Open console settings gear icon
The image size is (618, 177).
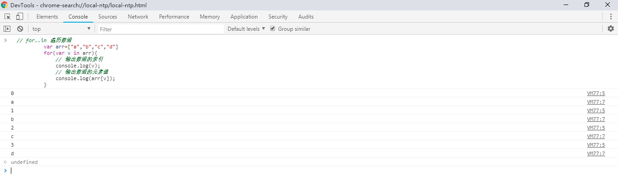coord(611,29)
